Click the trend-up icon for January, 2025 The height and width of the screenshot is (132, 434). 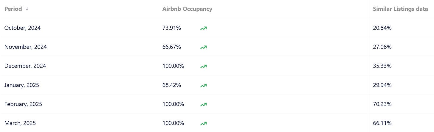click(204, 85)
